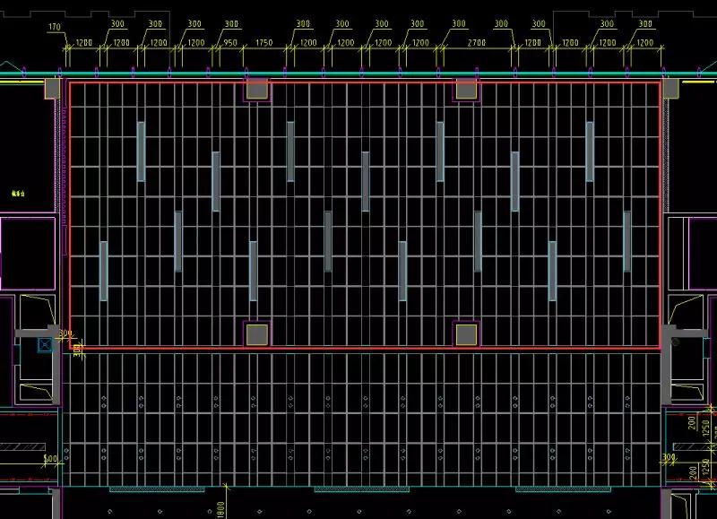Click the blue crossed-box symbol on left wall
The height and width of the screenshot is (519, 717).
(x=46, y=344)
